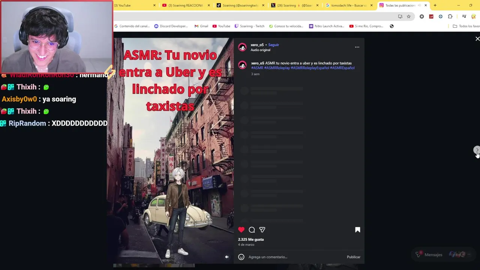This screenshot has height=270, width=480.
Task: Click the dark round extension icon
Action: point(422,16)
